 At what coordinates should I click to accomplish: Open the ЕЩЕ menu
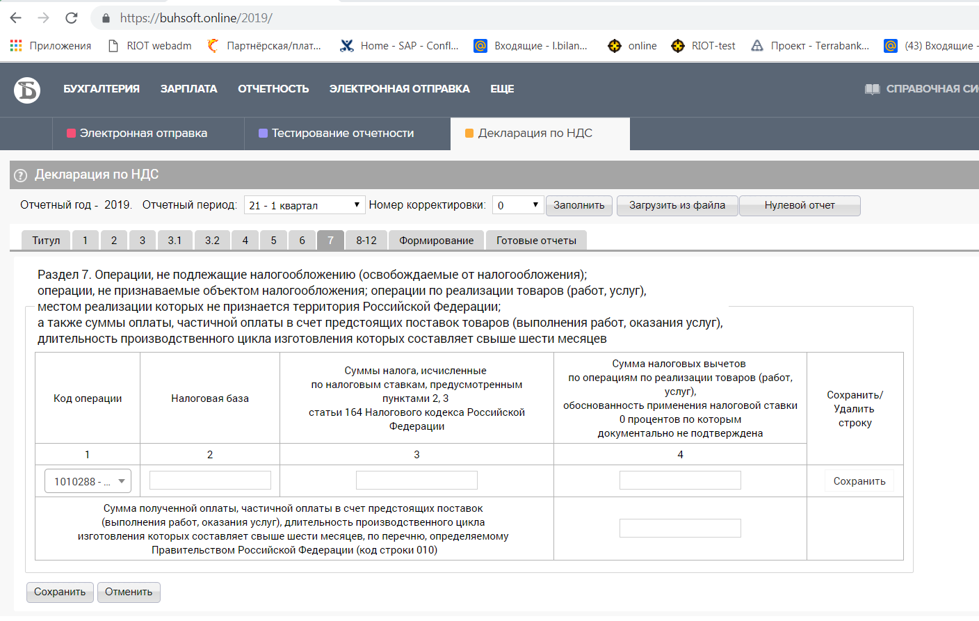(502, 89)
